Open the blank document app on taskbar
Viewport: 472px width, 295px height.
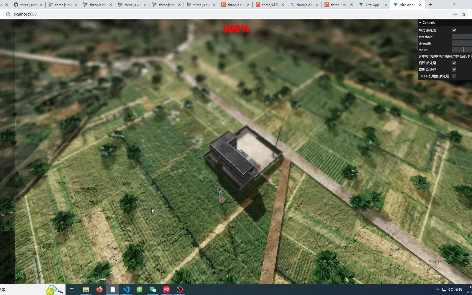click(113, 290)
